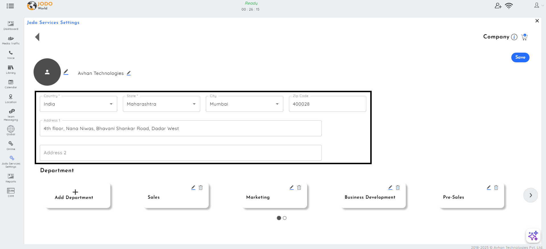Delete the Sales department
The image size is (546, 249).
201,188
